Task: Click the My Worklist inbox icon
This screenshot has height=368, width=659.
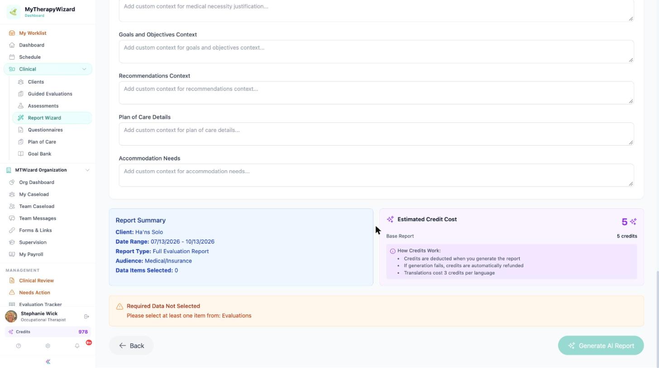Action: click(12, 33)
